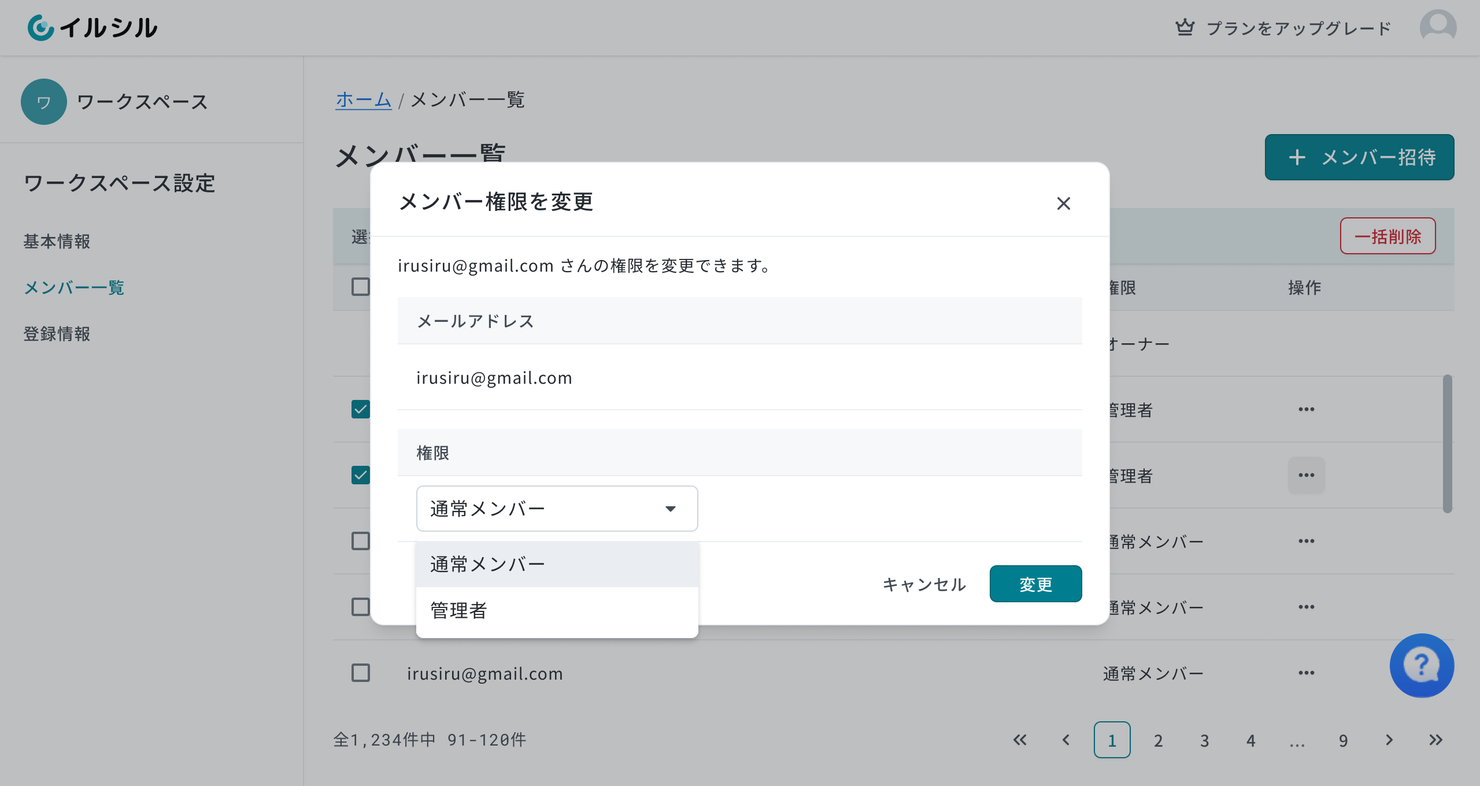Screen dimensions: 1480x786
Task: Click the 変更 button
Action: click(x=1035, y=584)
